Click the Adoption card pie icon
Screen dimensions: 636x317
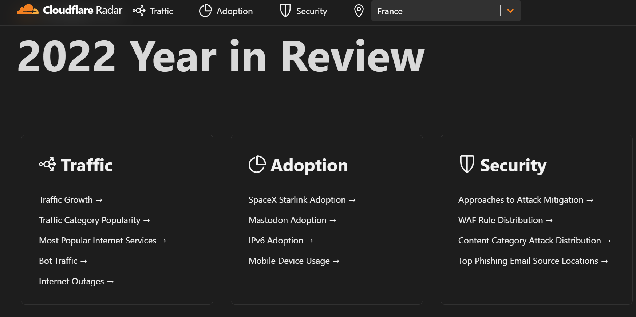point(257,165)
